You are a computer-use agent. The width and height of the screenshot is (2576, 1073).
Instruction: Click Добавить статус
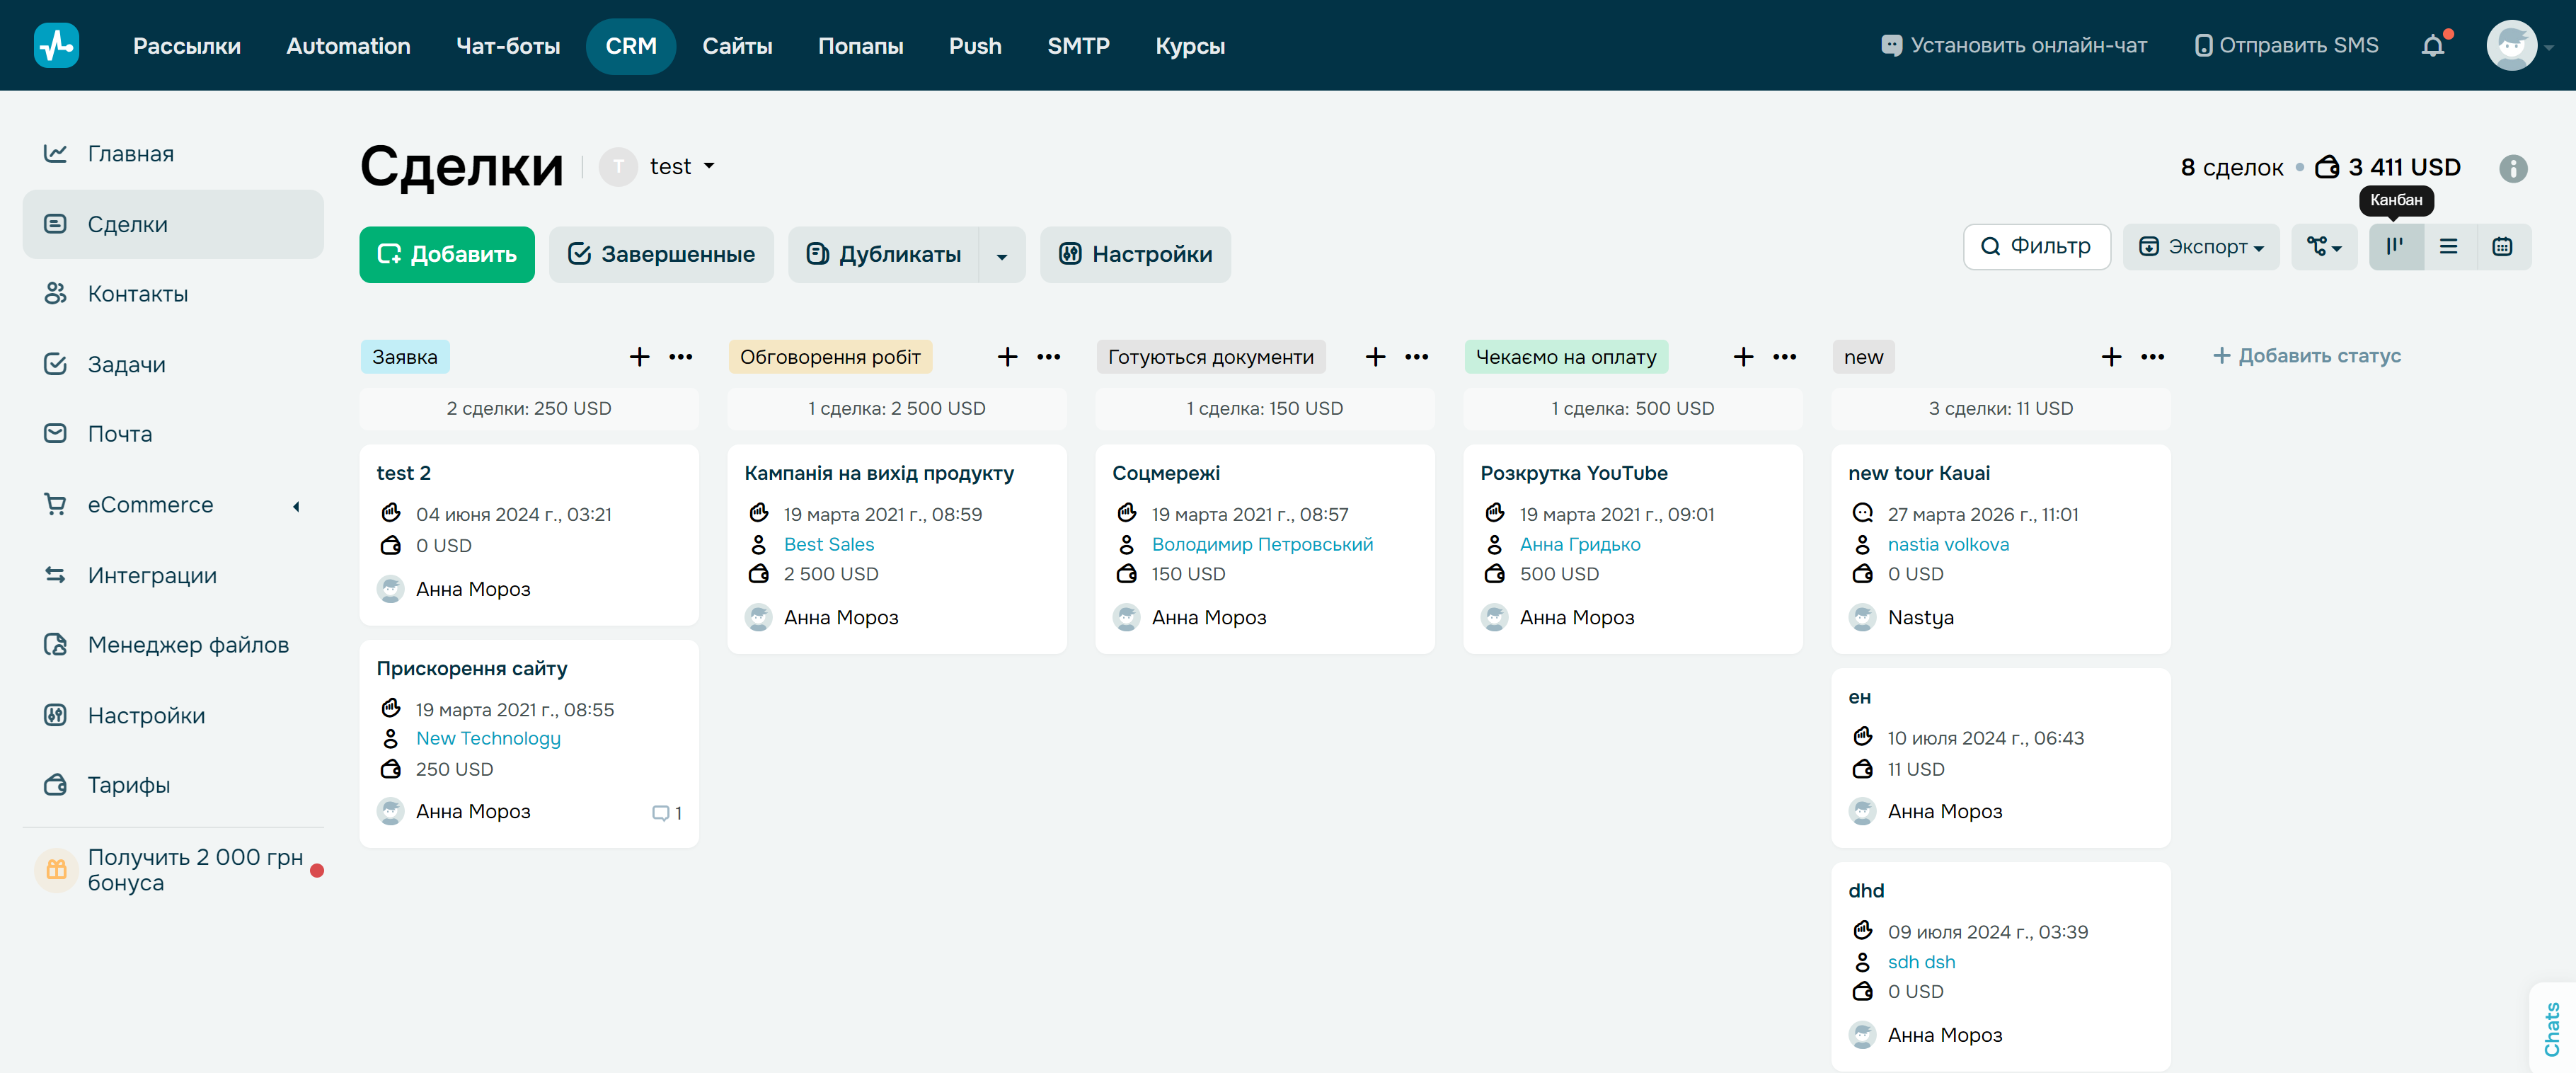tap(2306, 356)
